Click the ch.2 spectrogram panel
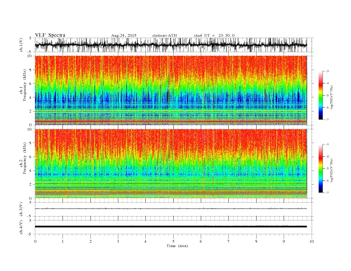This screenshot has height=271, width=351. click(x=171, y=164)
